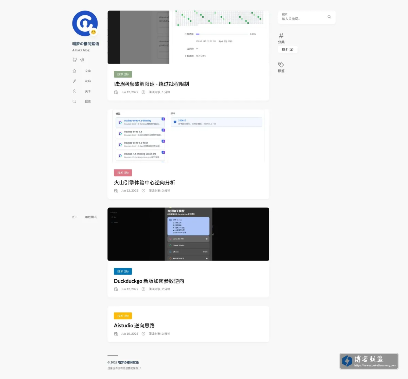Click calendar icon of 城通网盘破解限速 post
Screen dimensions: 408x379
(116, 92)
